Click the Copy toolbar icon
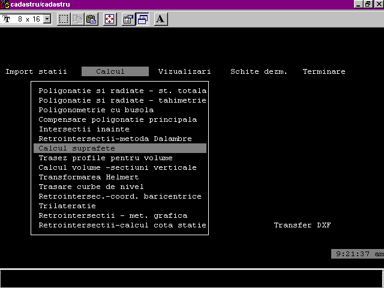The height and width of the screenshot is (288, 384). (77, 19)
